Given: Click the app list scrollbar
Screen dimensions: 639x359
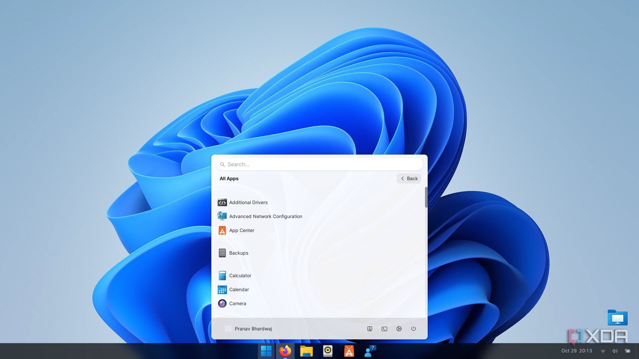Looking at the screenshot, I should pyautogui.click(x=426, y=198).
